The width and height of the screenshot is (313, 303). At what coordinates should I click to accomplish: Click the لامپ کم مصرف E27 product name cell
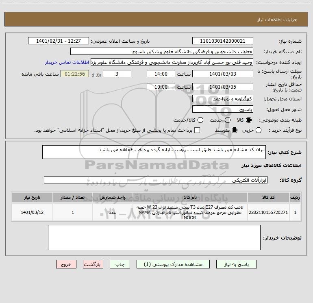(190, 212)
